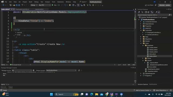Expand the Home views folder

[143, 58]
